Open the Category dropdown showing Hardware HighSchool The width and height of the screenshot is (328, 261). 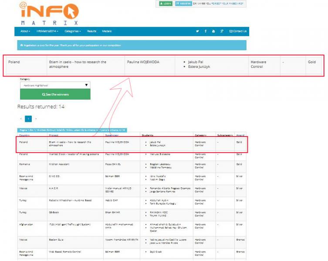coord(55,85)
